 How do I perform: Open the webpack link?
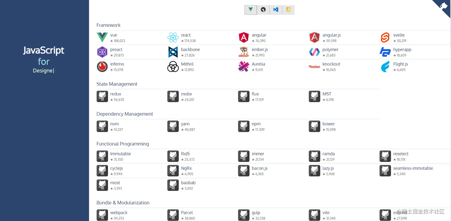point(119,213)
